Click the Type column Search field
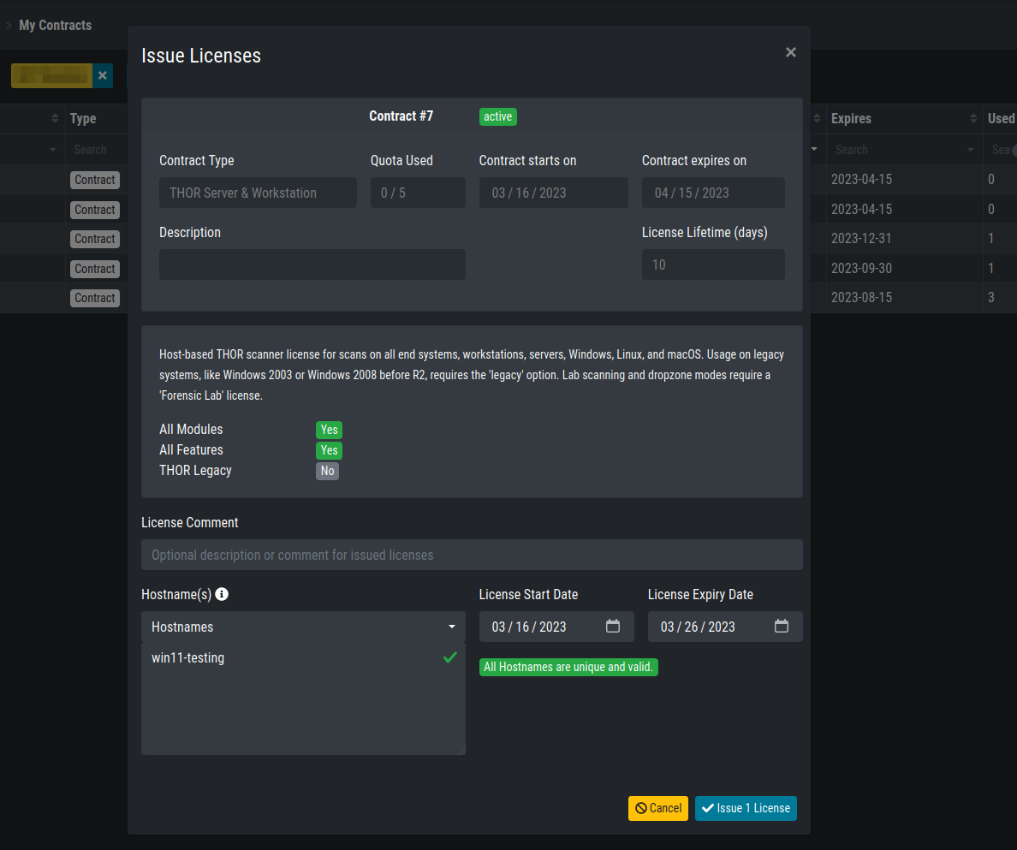Image resolution: width=1017 pixels, height=850 pixels. click(x=98, y=150)
